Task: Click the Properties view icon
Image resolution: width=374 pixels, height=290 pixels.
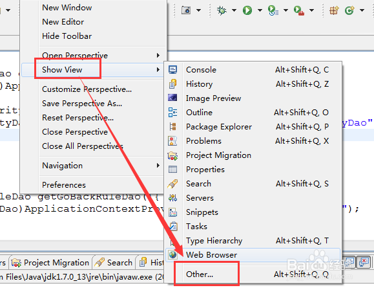Action: [x=172, y=169]
